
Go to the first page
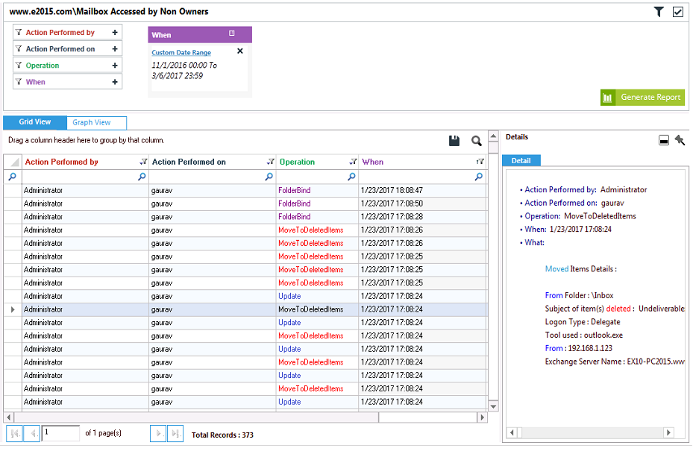coord(14,434)
